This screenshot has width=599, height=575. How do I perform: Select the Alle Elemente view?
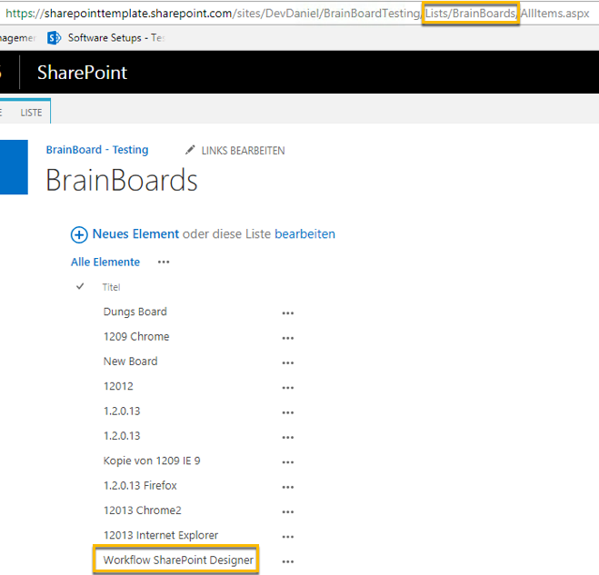(105, 262)
